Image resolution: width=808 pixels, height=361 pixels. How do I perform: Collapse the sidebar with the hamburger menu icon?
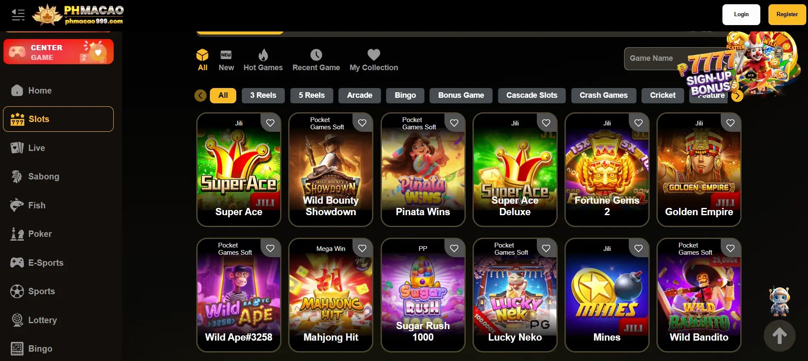(18, 15)
